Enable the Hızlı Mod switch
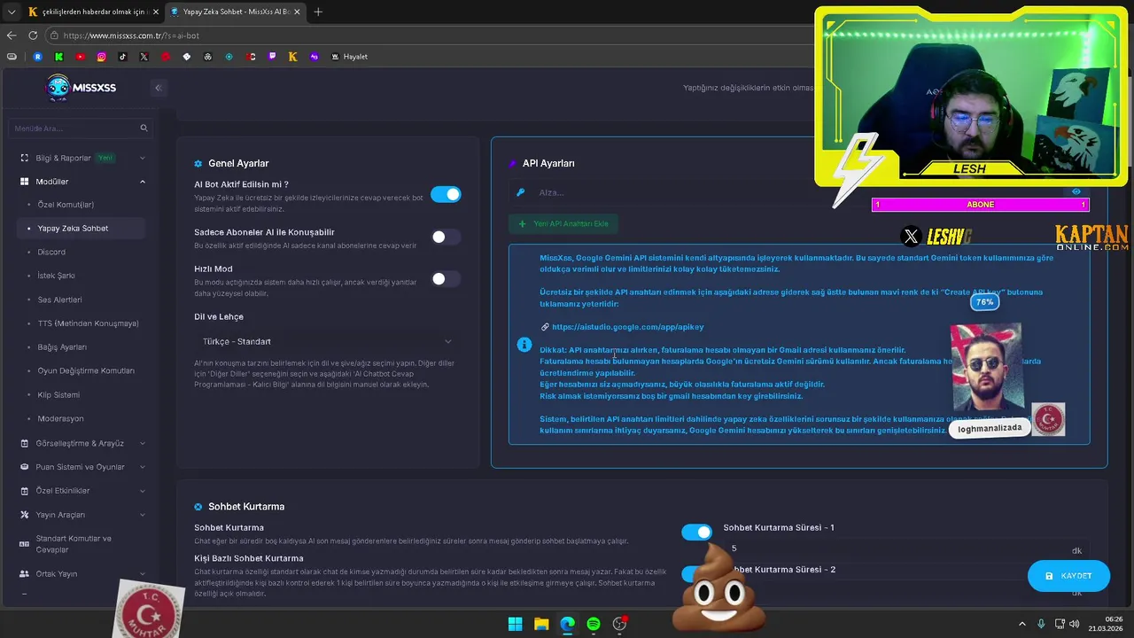Viewport: 1134px width, 638px height. click(x=446, y=278)
